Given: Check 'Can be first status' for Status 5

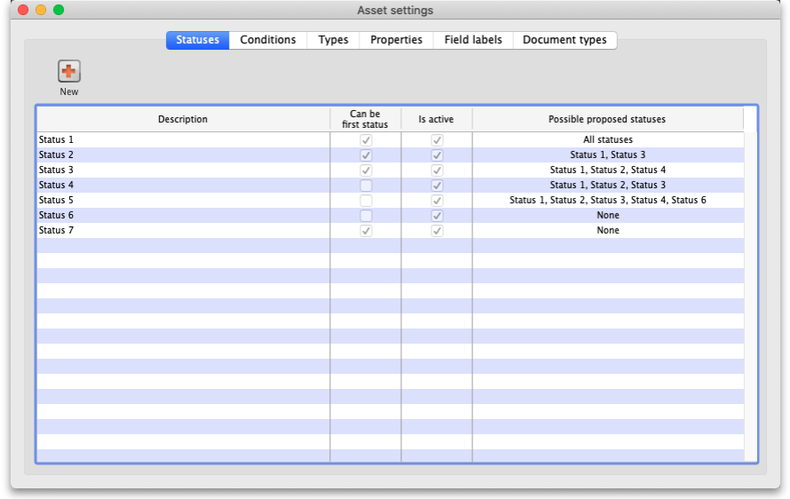Looking at the screenshot, I should click(366, 201).
